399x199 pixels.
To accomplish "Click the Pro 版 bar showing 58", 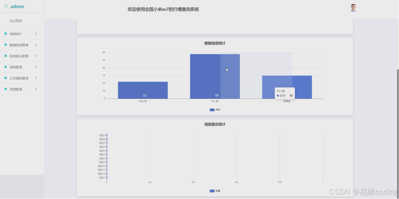I will click(x=215, y=76).
